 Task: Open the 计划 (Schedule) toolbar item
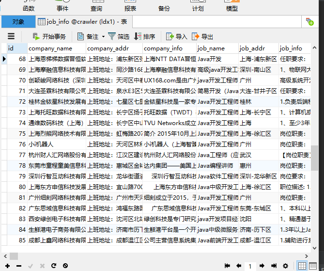(198, 6)
